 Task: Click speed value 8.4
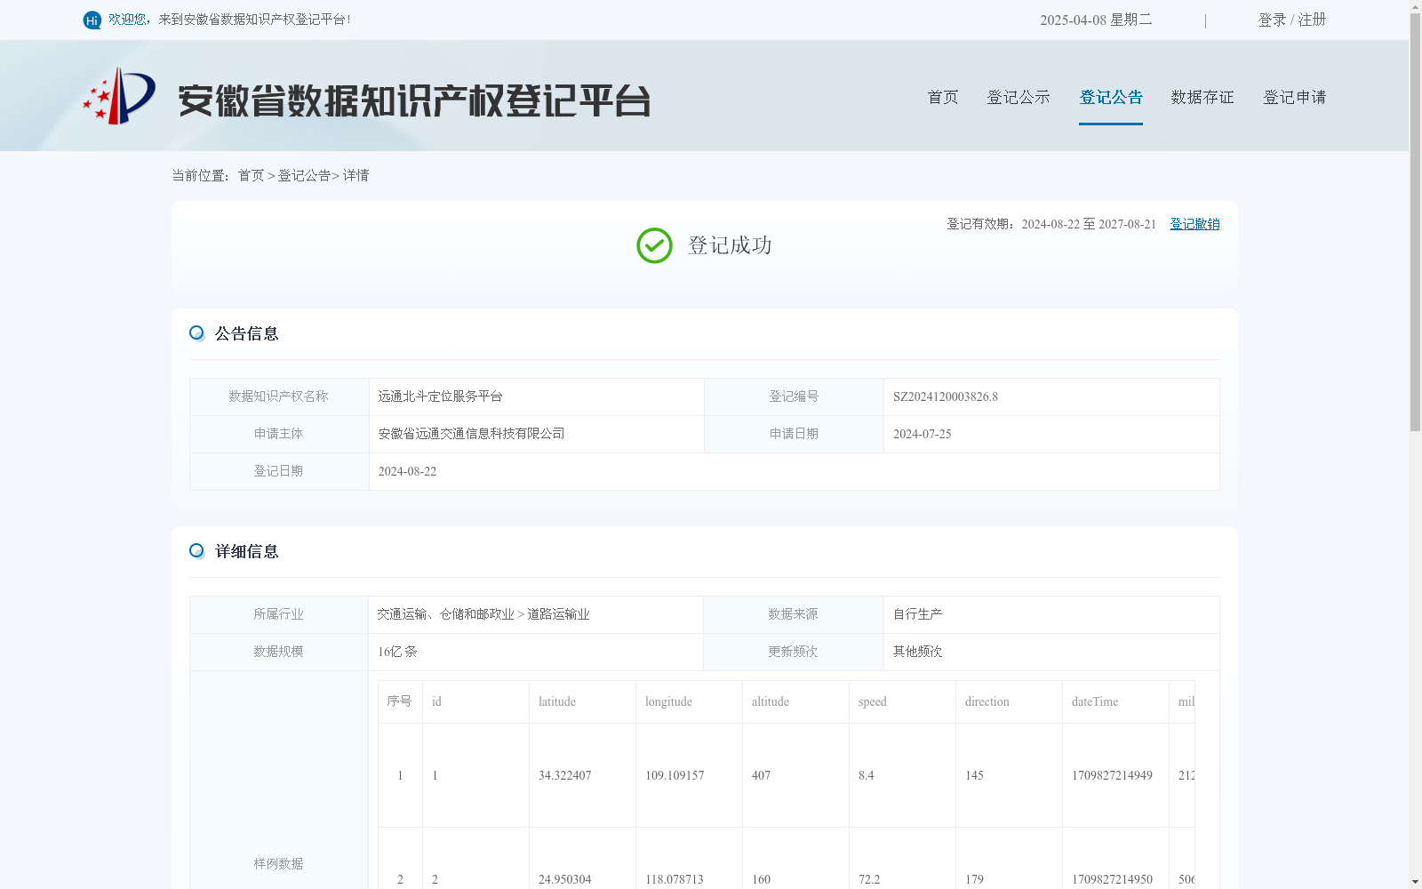point(866,775)
